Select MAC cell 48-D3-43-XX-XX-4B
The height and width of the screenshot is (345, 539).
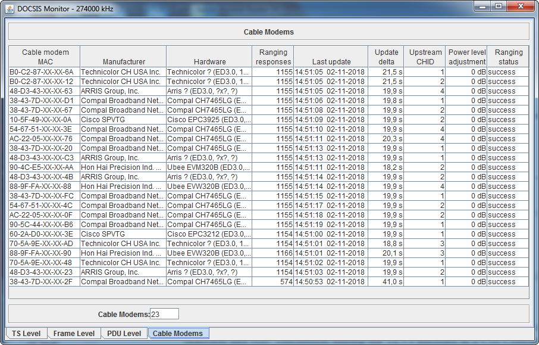[45, 177]
